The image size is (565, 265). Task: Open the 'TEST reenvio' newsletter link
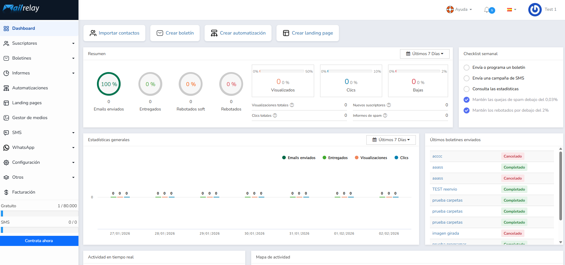[x=444, y=189]
